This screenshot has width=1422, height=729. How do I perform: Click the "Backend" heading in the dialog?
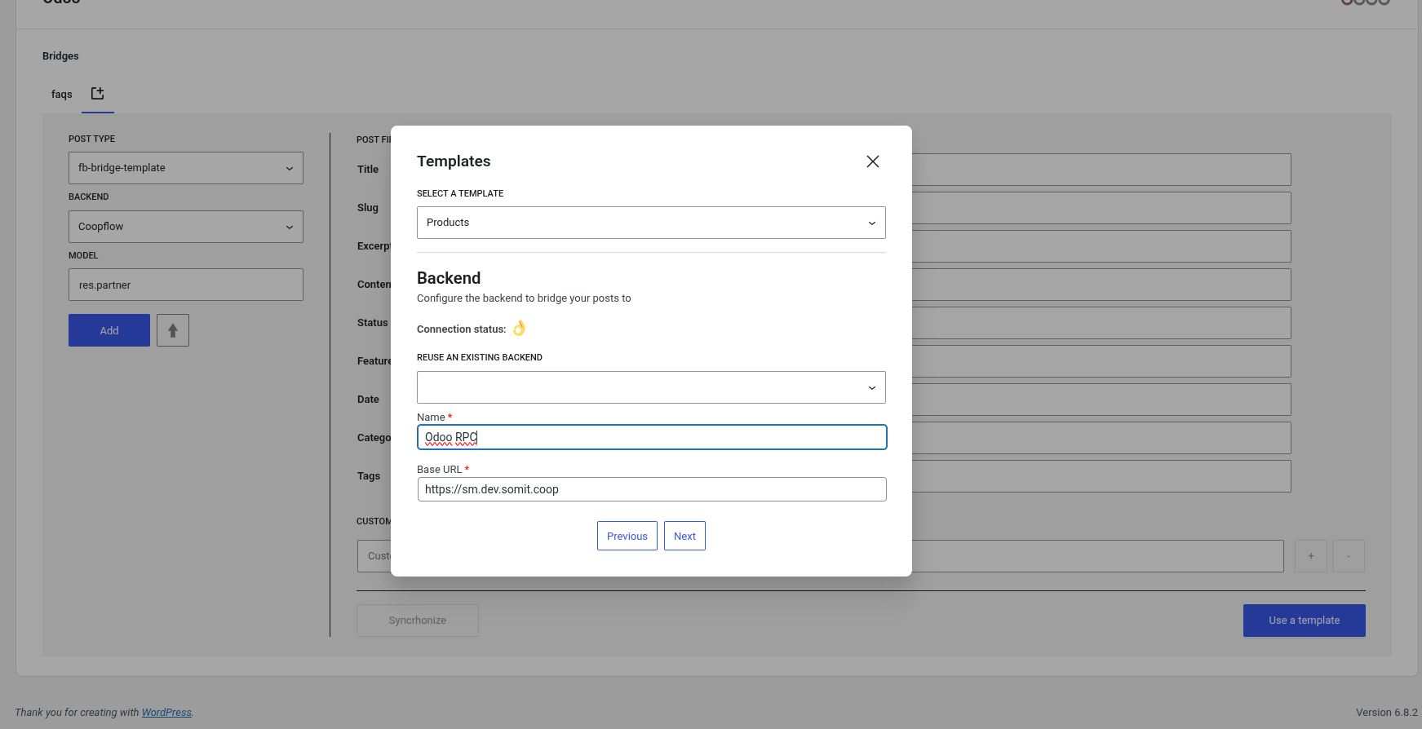(449, 278)
